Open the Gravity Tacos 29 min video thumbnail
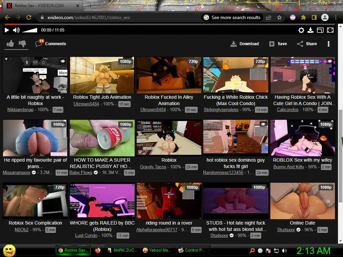343x257 pixels. pyautogui.click(x=169, y=138)
